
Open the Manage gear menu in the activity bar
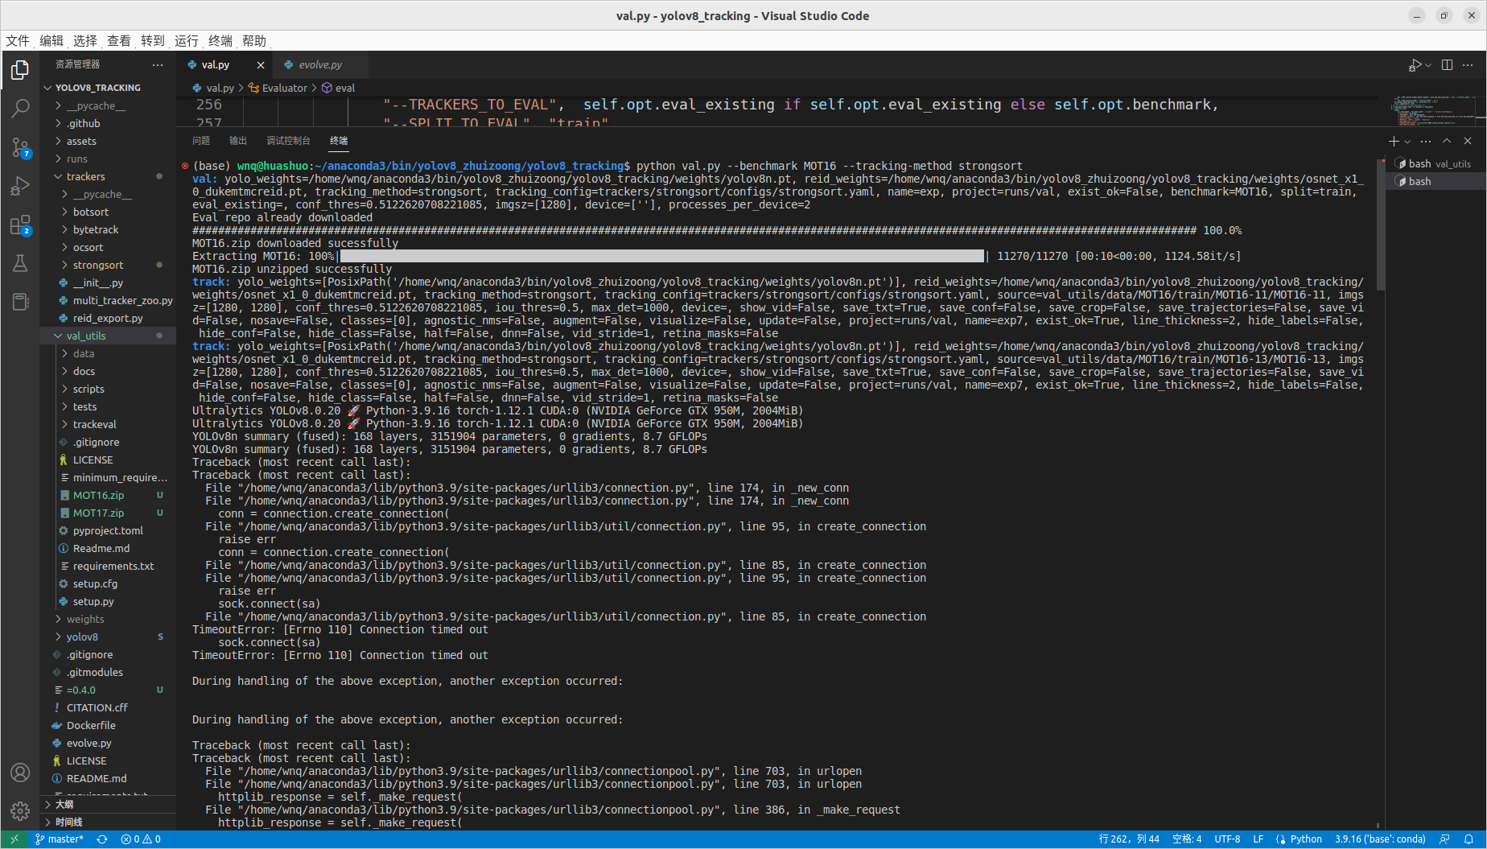coord(20,811)
